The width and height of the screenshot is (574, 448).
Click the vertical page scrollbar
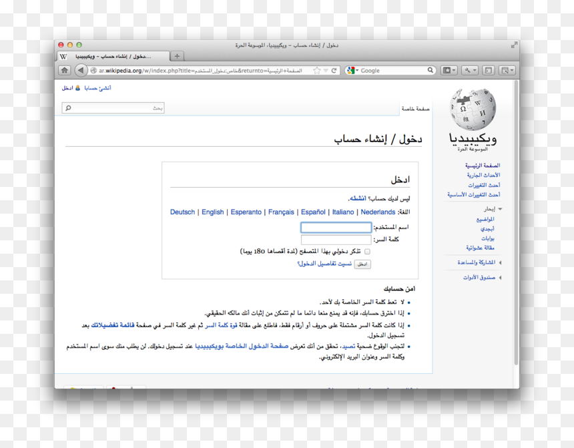[x=516, y=222]
